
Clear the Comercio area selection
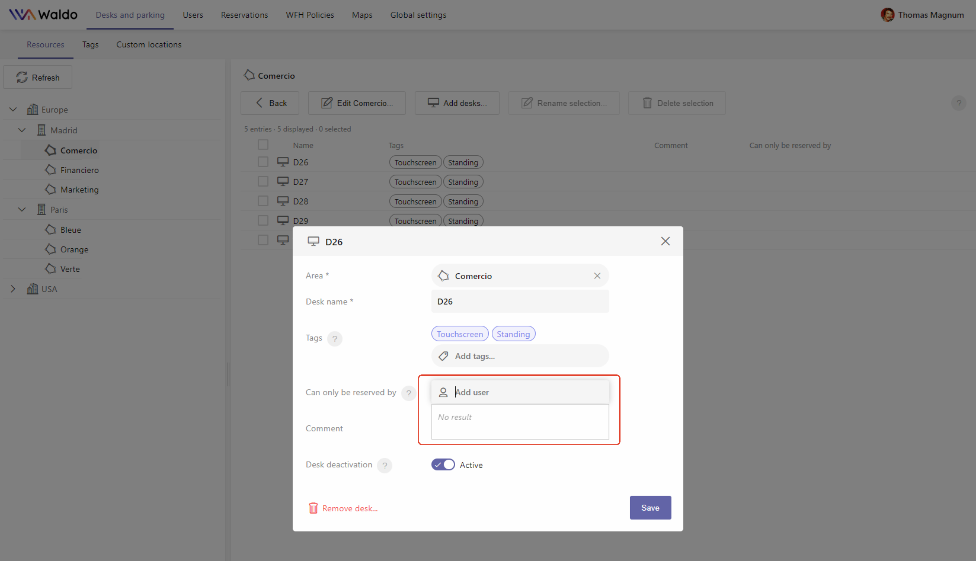click(597, 276)
